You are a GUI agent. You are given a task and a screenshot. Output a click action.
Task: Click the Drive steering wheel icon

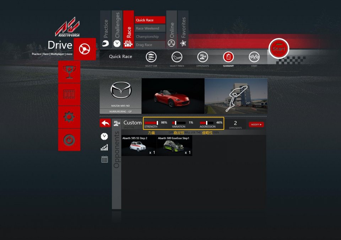click(85, 49)
